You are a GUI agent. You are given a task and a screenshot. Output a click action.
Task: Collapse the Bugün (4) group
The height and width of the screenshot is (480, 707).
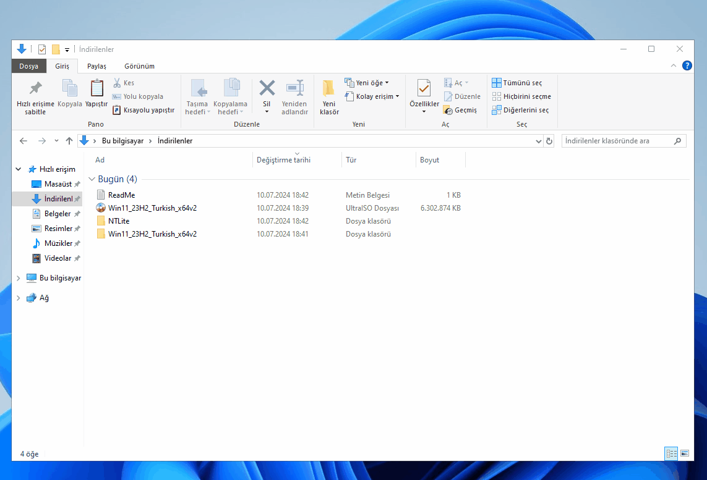click(x=92, y=179)
